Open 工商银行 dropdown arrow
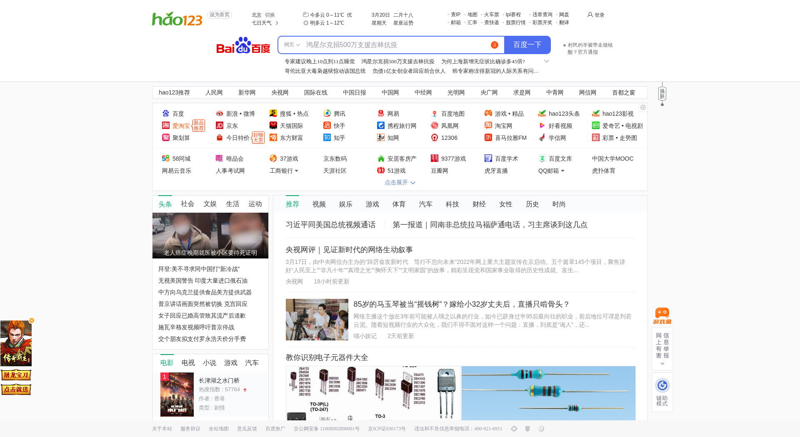This screenshot has width=800, height=437. [x=296, y=171]
